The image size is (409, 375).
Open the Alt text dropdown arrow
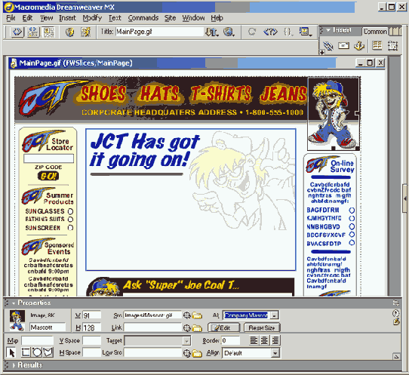coord(274,315)
